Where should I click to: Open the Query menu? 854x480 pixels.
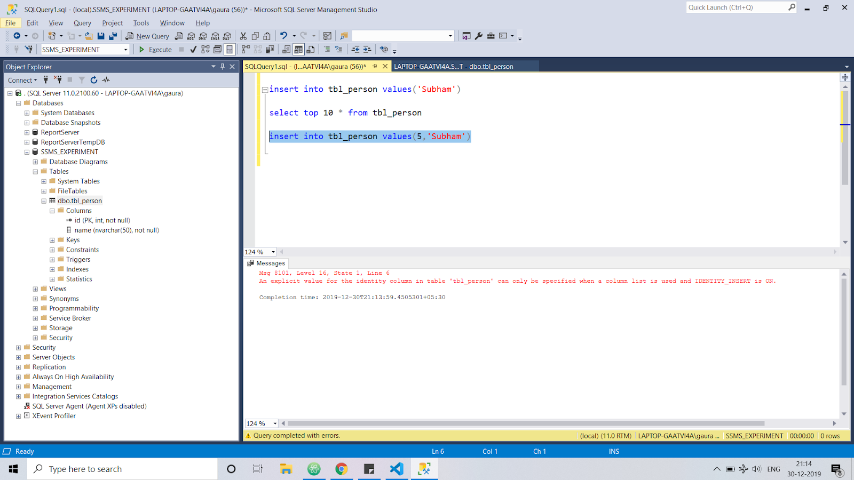tap(82, 23)
